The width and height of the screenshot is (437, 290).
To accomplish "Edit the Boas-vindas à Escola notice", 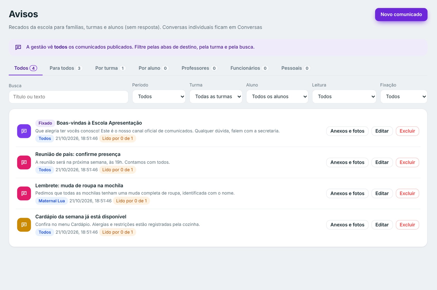I will pyautogui.click(x=382, y=131).
